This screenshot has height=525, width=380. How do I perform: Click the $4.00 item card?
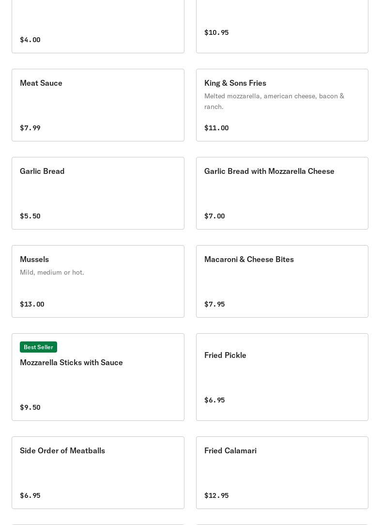point(98,26)
